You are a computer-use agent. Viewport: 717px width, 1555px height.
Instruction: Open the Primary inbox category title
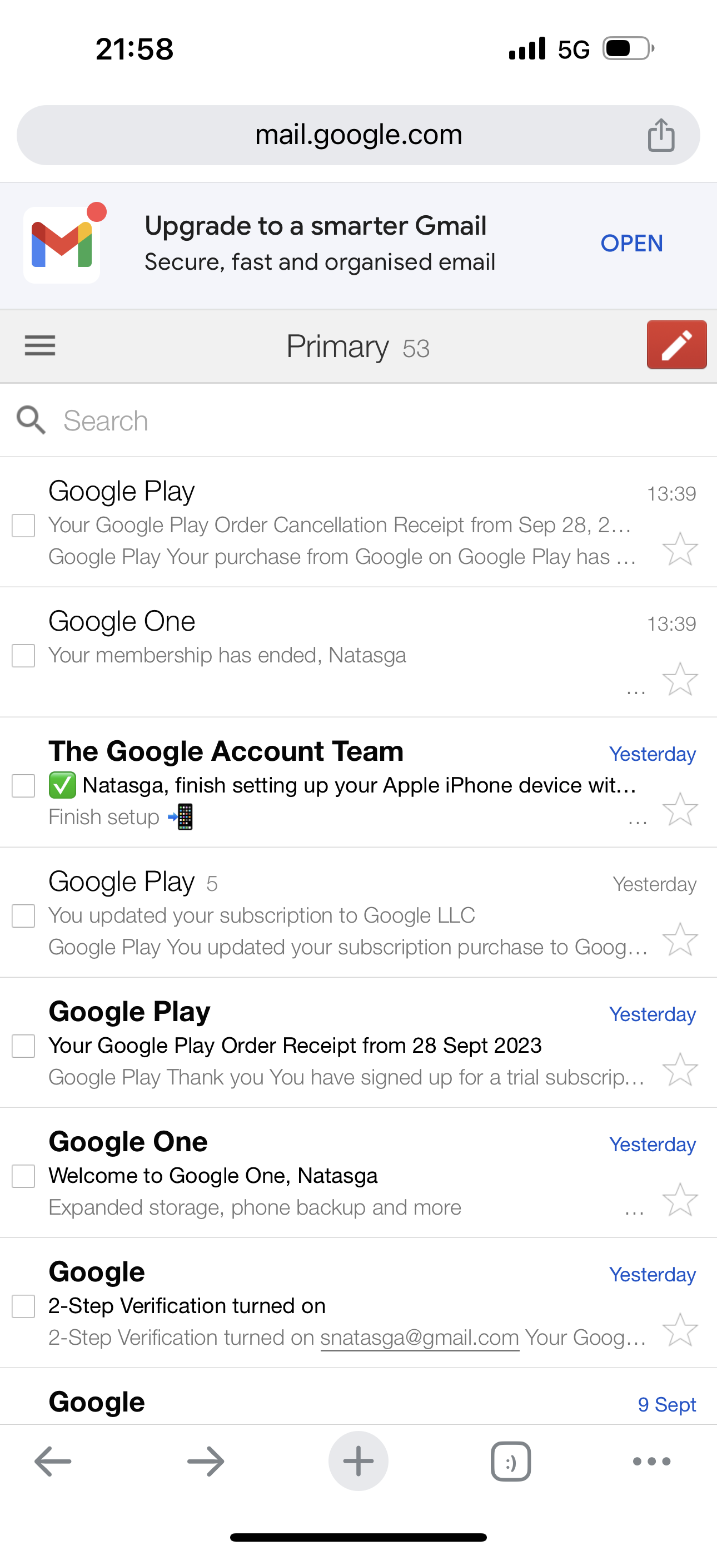(x=337, y=346)
